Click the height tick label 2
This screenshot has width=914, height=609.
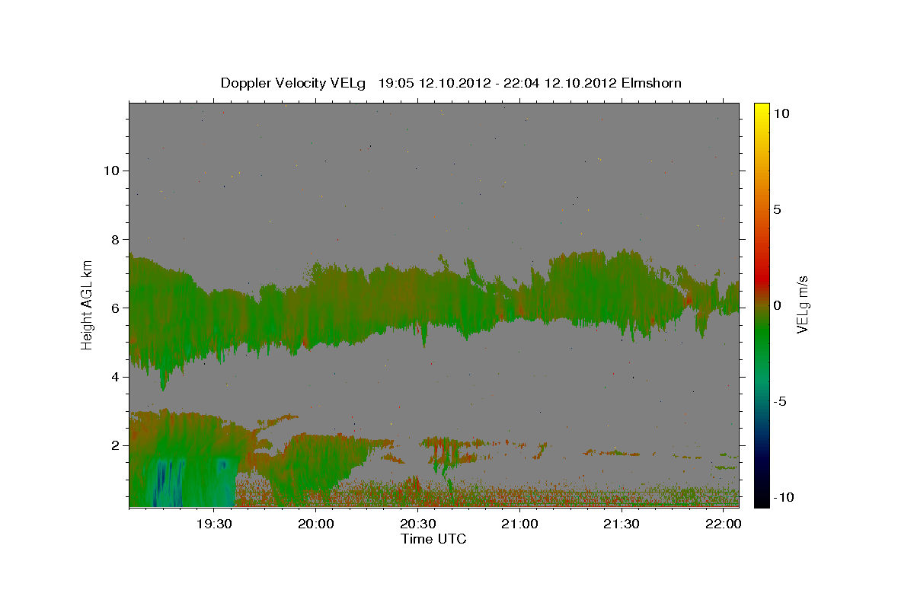tap(116, 445)
